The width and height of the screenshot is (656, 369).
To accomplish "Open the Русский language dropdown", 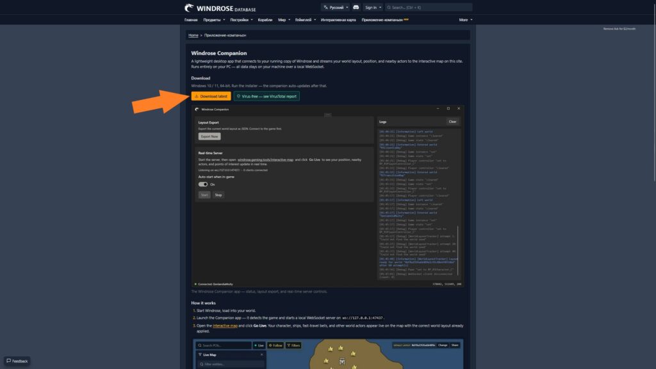I will [x=336, y=8].
